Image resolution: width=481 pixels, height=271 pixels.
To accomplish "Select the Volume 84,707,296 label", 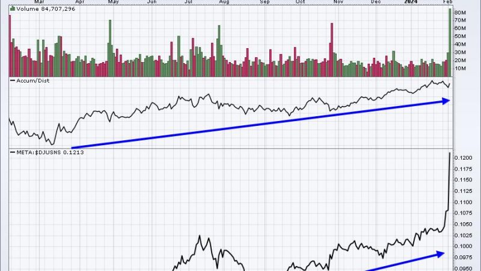I will pyautogui.click(x=46, y=8).
